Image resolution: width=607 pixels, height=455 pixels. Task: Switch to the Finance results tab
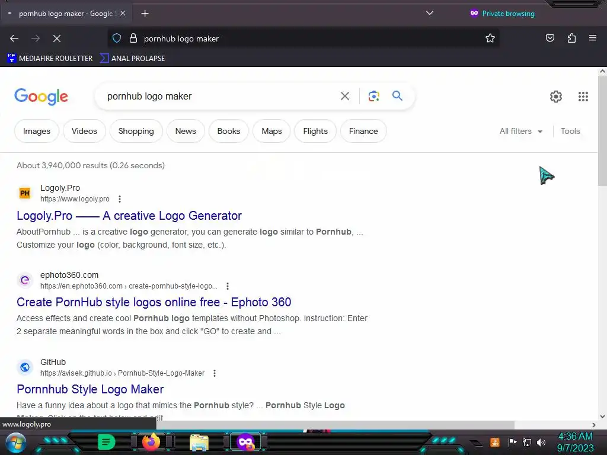pos(363,131)
